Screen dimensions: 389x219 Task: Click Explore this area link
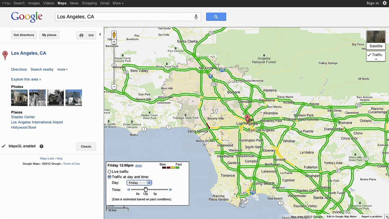pyautogui.click(x=26, y=79)
